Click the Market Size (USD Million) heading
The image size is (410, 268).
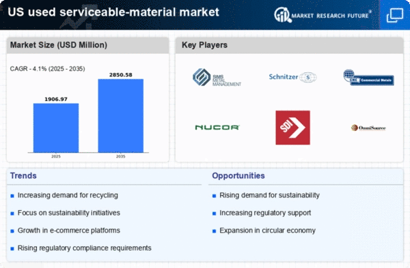(59, 45)
